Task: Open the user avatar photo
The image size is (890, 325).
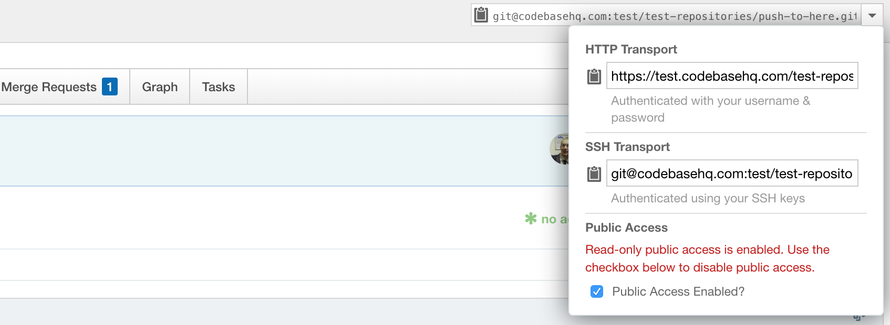Action: click(x=559, y=149)
